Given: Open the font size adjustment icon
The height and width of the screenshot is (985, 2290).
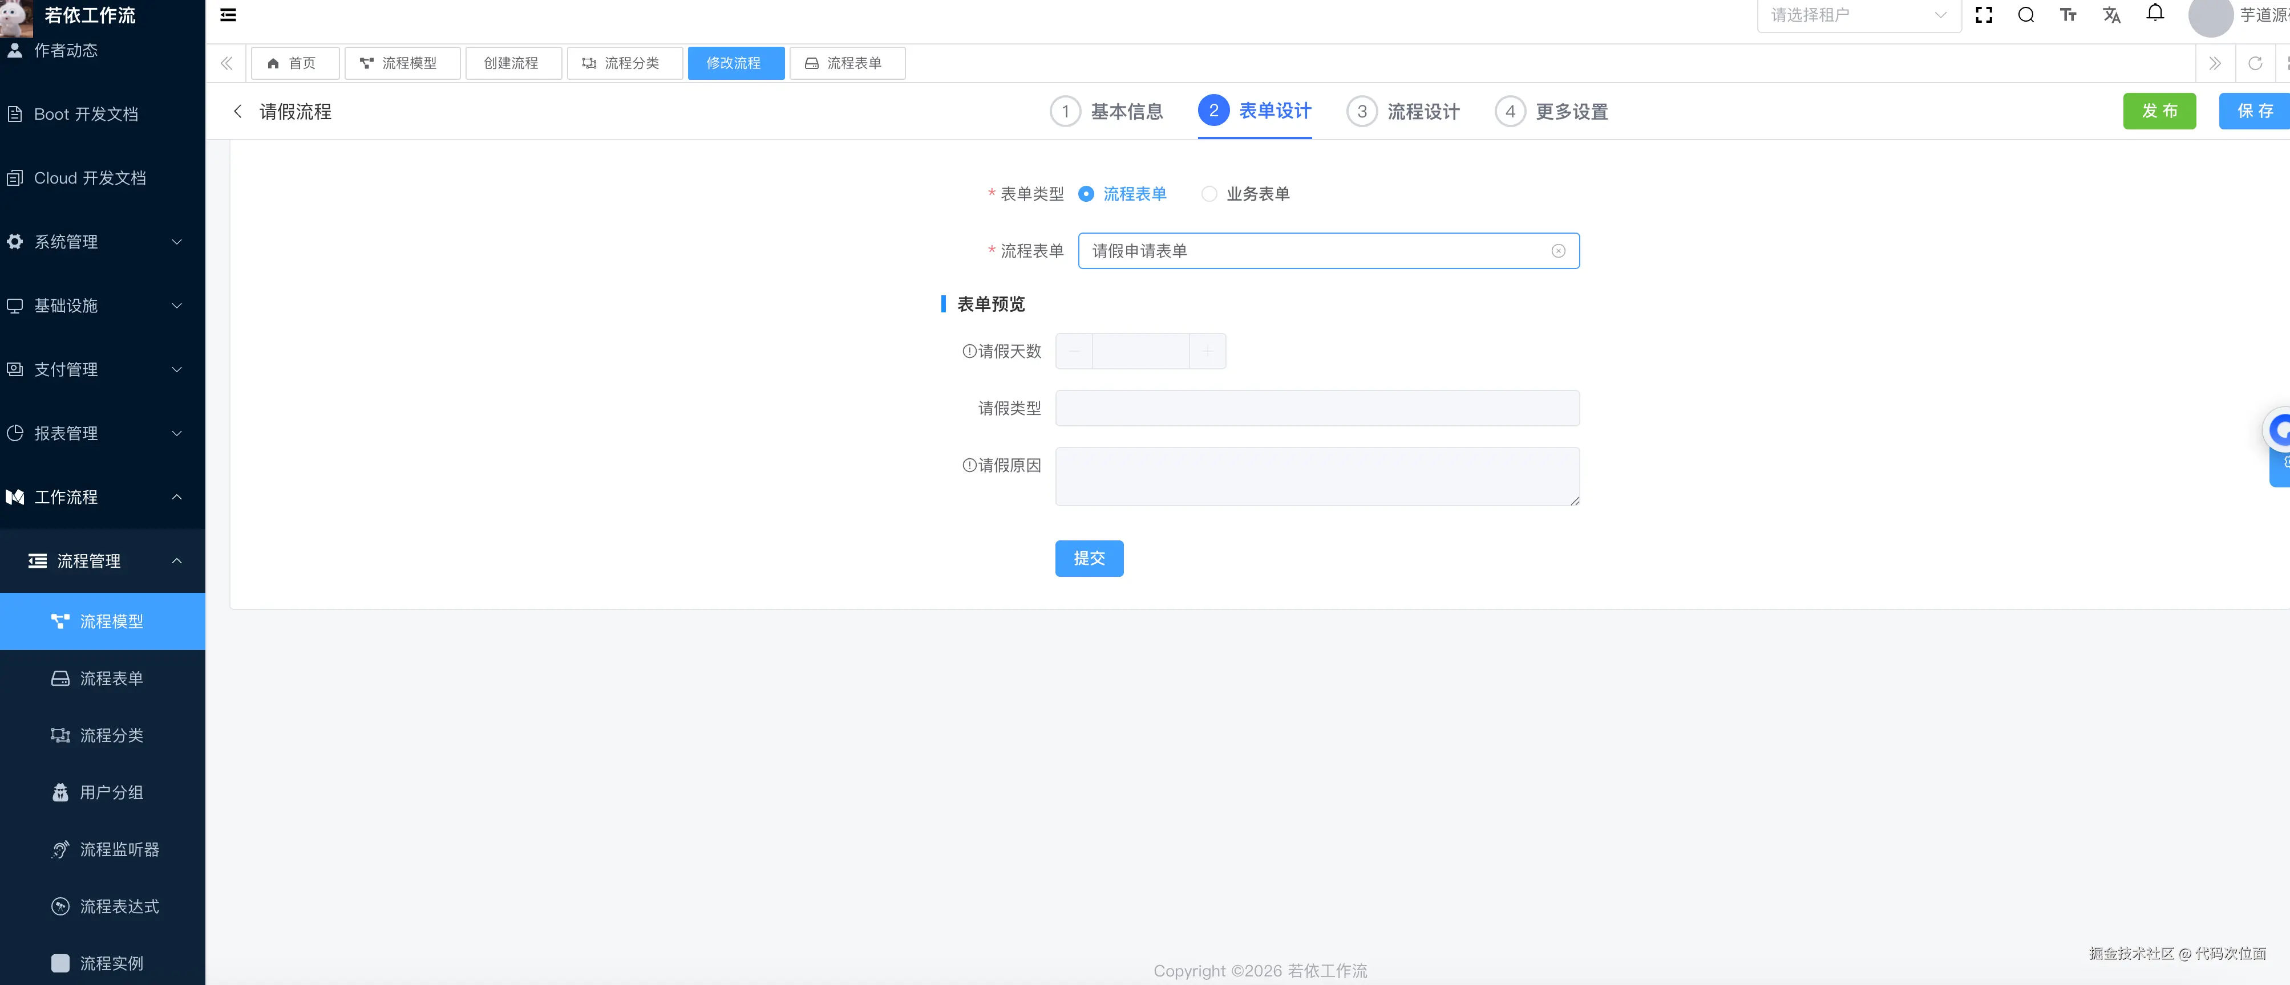Looking at the screenshot, I should click(x=2069, y=15).
